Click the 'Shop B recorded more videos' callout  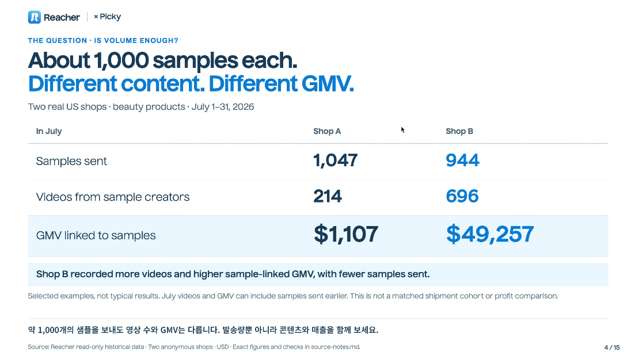tap(318, 274)
